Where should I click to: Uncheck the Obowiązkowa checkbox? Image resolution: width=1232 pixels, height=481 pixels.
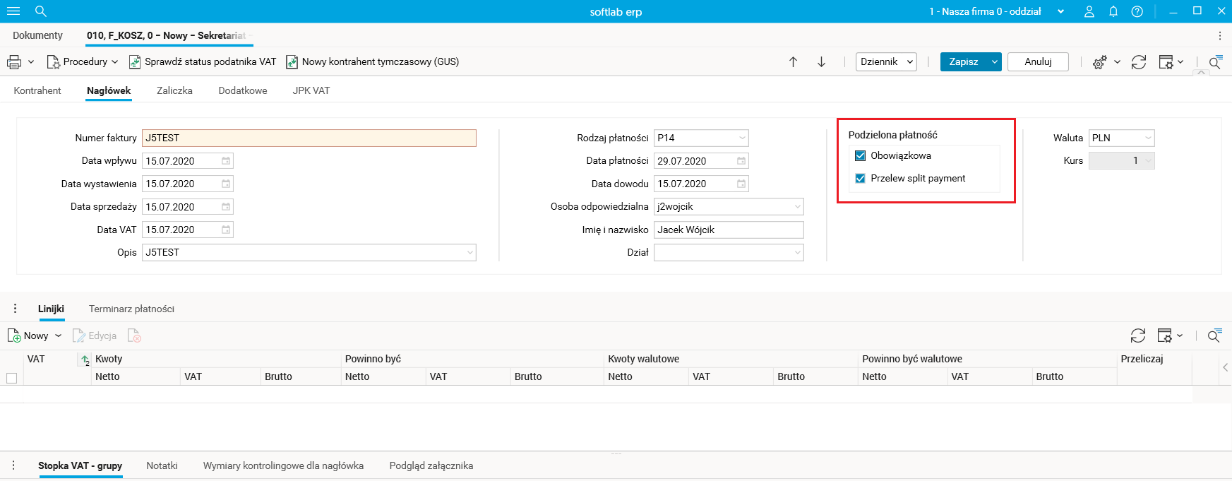860,155
